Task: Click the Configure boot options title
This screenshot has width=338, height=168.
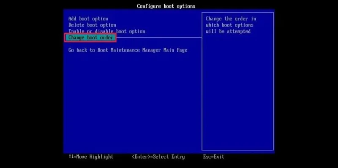Action: (x=166, y=6)
